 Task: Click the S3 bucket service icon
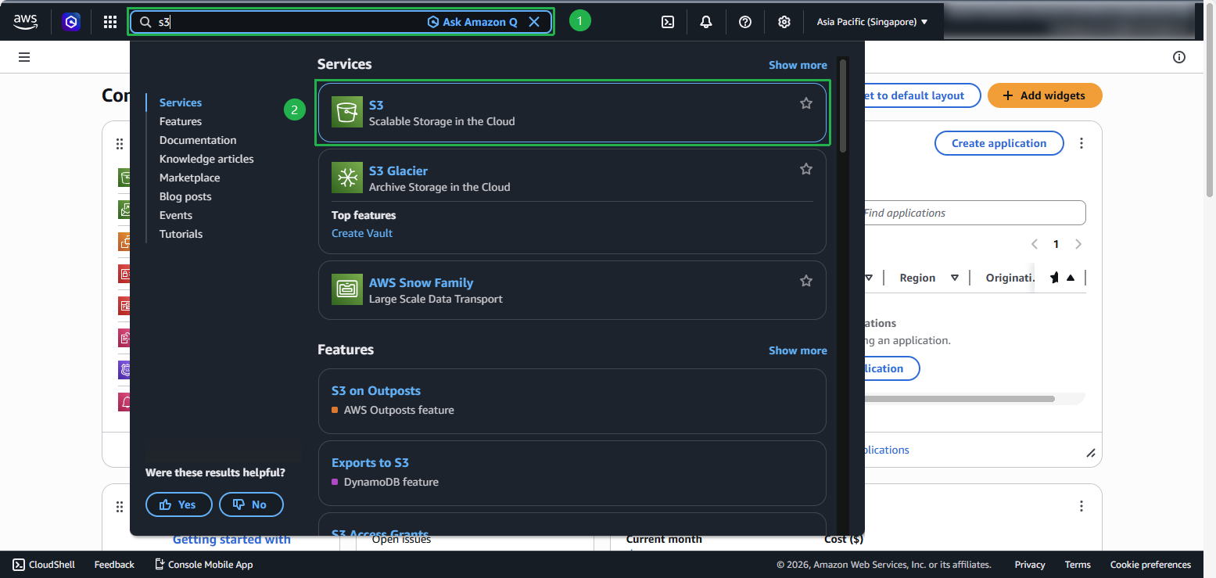[347, 113]
